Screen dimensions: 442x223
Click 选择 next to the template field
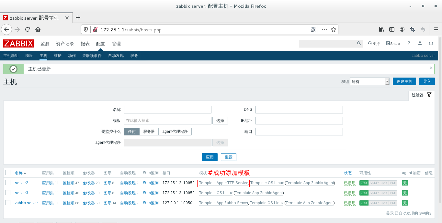tap(220, 121)
